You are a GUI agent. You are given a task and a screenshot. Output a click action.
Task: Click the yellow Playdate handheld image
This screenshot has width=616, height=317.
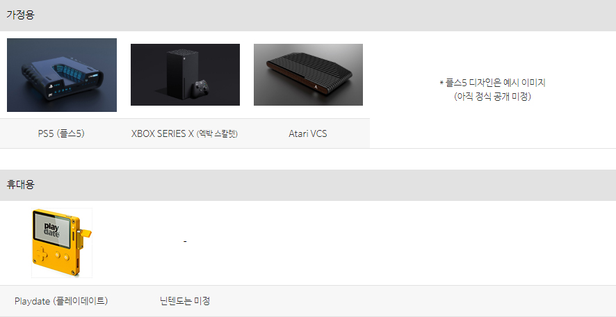point(62,243)
